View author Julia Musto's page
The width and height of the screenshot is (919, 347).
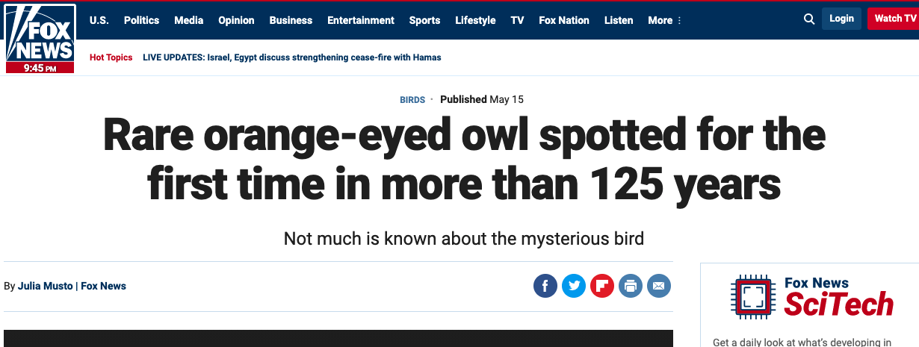(x=45, y=286)
